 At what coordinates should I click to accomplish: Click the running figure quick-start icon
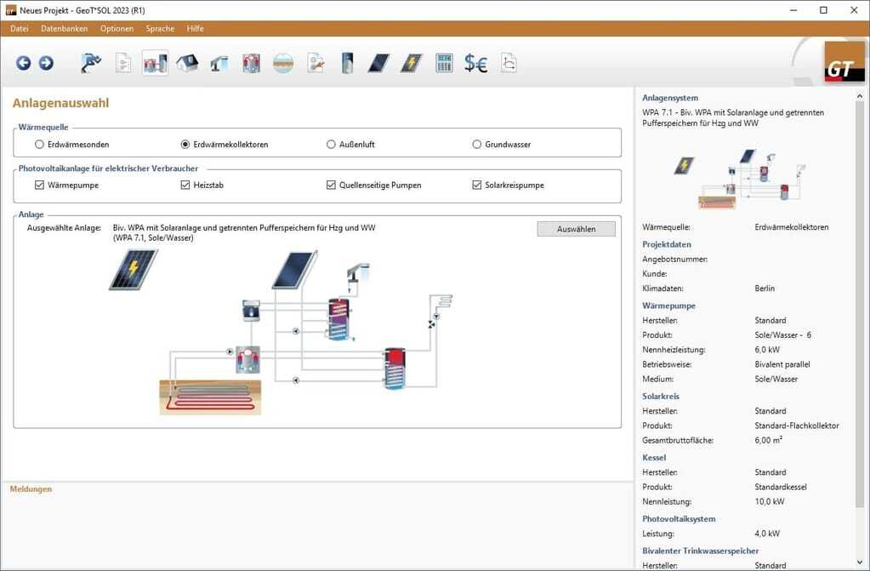click(x=91, y=63)
